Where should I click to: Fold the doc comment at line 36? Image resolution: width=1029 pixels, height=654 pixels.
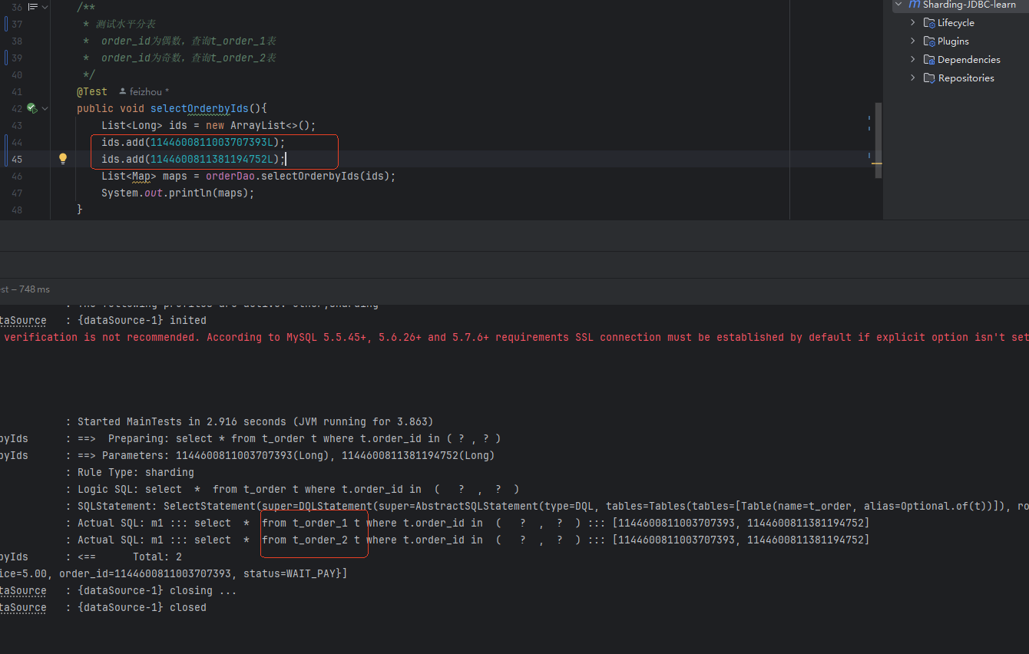click(x=45, y=7)
